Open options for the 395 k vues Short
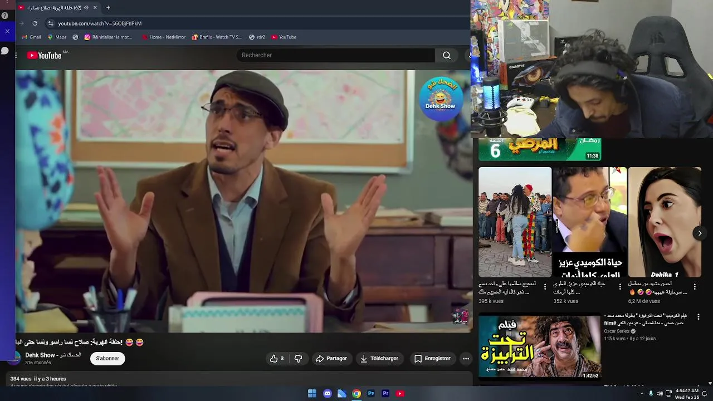The height and width of the screenshot is (401, 713). tap(545, 287)
